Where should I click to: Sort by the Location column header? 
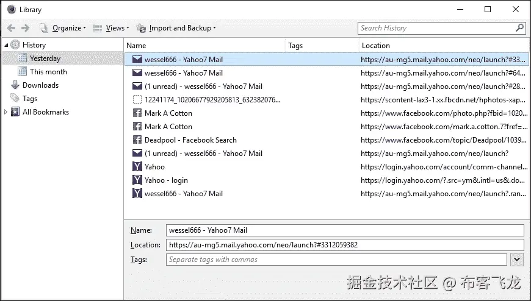[444, 46]
